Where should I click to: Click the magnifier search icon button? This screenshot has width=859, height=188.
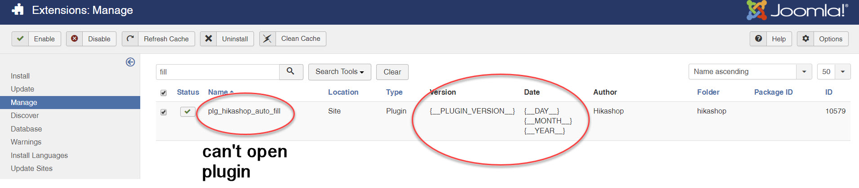[291, 72]
